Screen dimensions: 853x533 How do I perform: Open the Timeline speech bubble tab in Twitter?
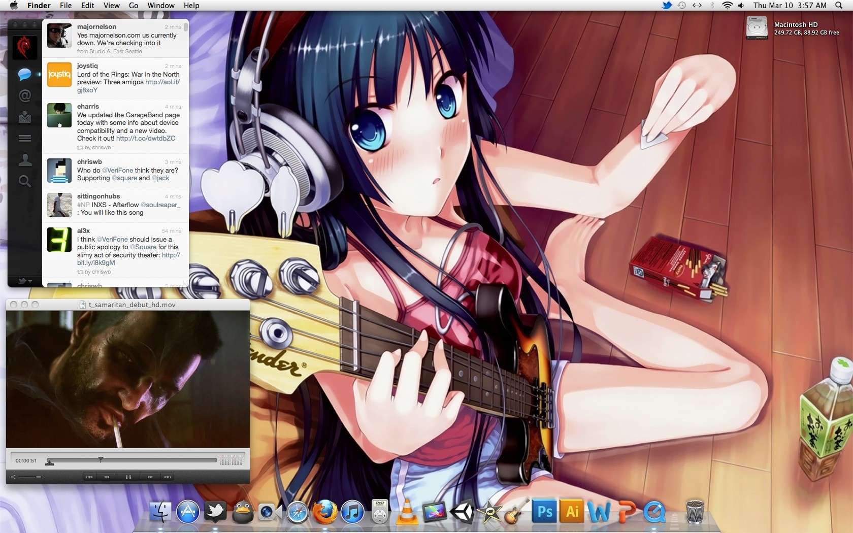[24, 75]
